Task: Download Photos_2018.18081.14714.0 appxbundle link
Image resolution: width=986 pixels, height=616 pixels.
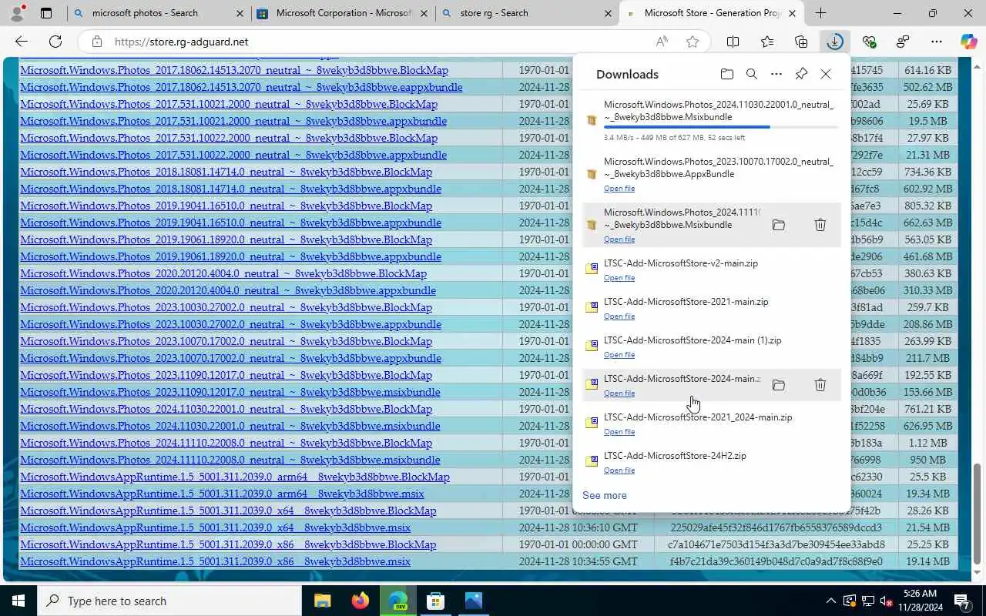Action: [230, 189]
